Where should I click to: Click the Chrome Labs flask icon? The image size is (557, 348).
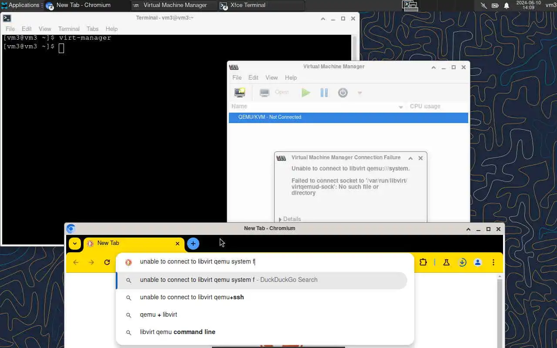[446, 262]
